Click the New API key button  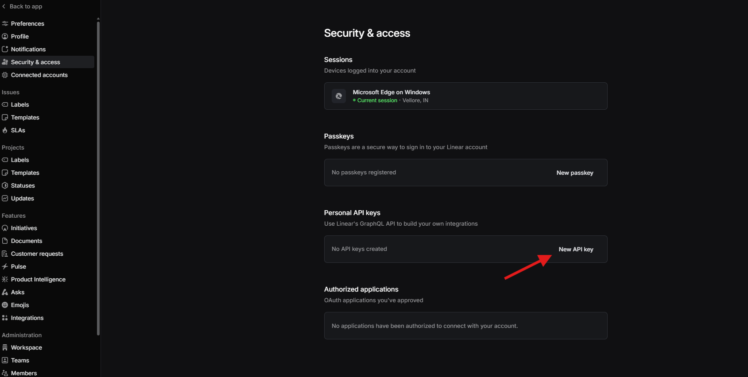pyautogui.click(x=576, y=249)
